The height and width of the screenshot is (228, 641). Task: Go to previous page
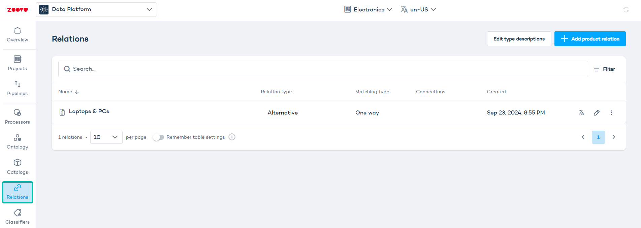583,137
